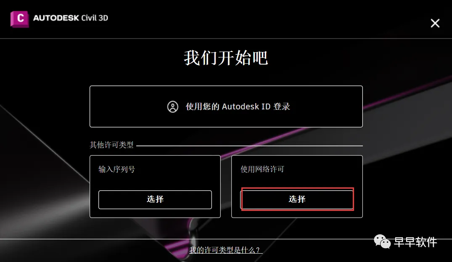Click the 其他许可类型 section label

pos(111,145)
